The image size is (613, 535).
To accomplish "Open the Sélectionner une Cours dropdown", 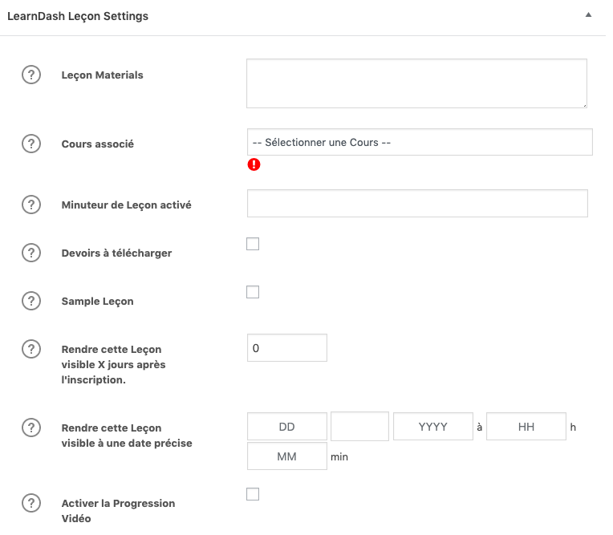I will point(420,142).
